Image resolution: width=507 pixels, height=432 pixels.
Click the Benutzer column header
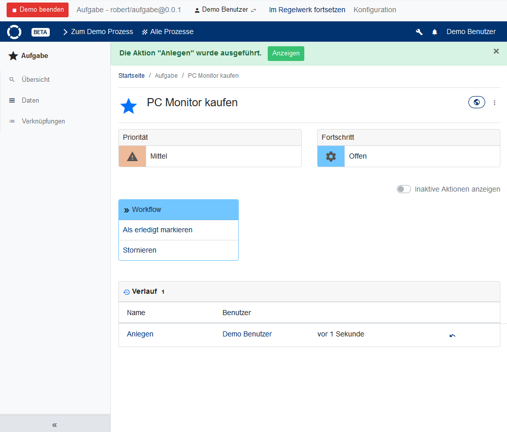pos(237,313)
